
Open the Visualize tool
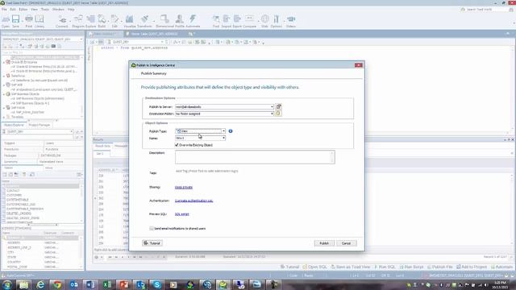click(x=130, y=22)
